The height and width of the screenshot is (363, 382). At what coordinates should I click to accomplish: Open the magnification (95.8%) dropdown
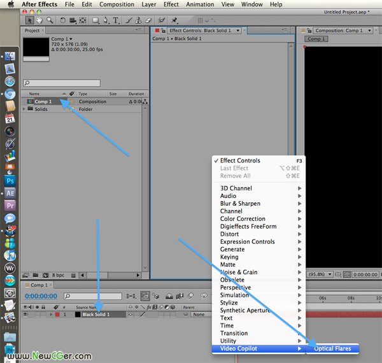tap(320, 274)
